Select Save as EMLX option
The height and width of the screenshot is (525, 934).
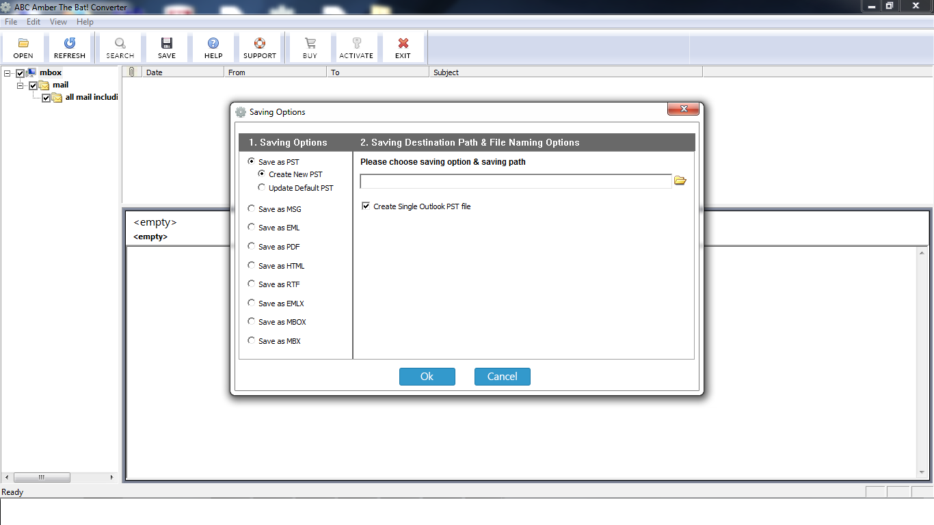252,303
